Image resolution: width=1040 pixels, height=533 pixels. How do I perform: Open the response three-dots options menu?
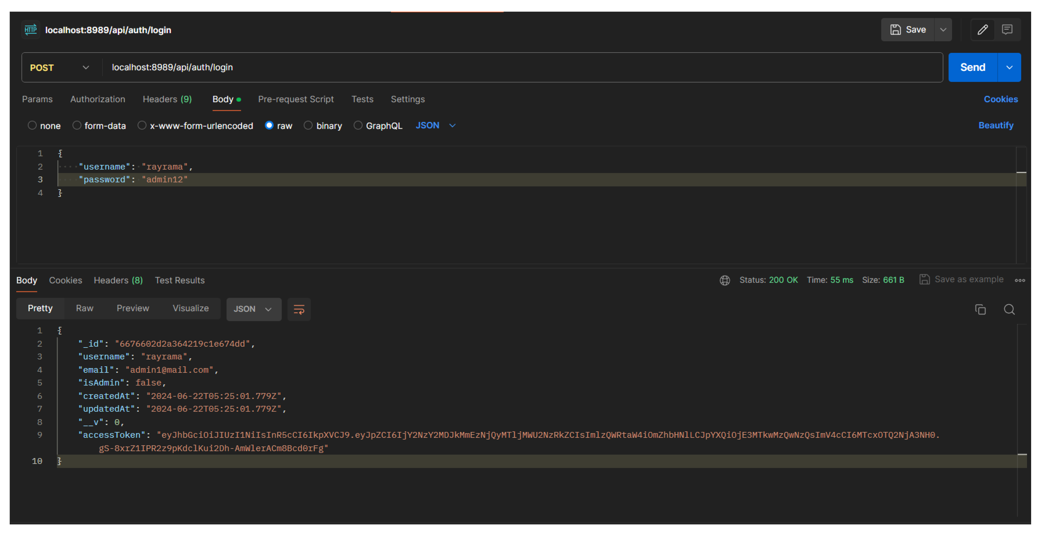(1020, 280)
